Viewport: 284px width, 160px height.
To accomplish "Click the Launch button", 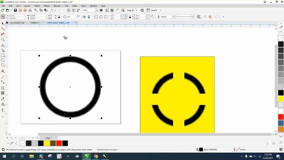I will point(152,10).
